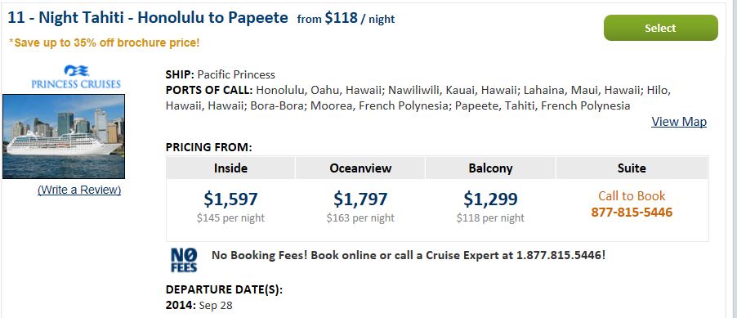Viewport: 737px width, 318px height.
Task: Select the Inside price of $1,597
Action: 230,199
